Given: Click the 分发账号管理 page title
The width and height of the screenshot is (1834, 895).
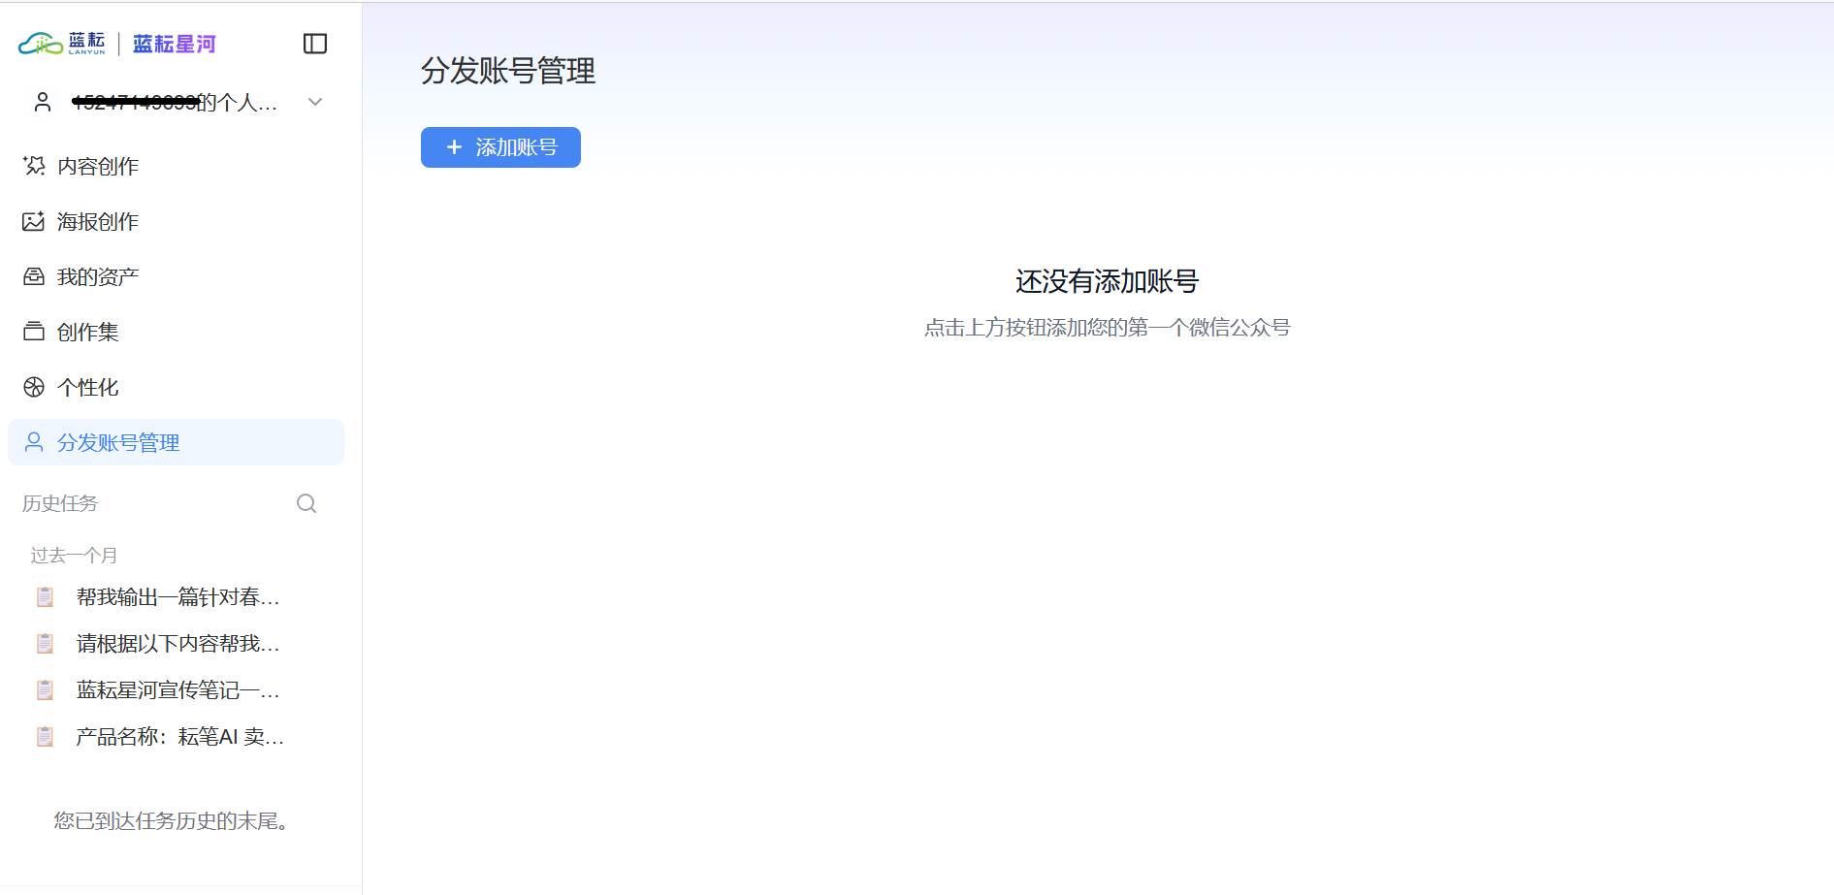Looking at the screenshot, I should (508, 71).
